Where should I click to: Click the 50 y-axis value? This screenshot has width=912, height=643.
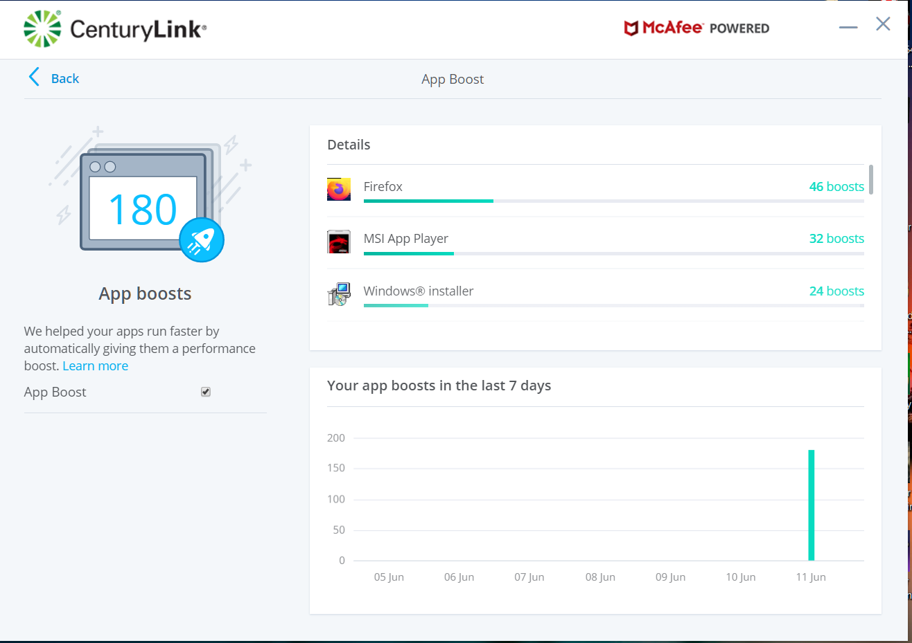339,530
